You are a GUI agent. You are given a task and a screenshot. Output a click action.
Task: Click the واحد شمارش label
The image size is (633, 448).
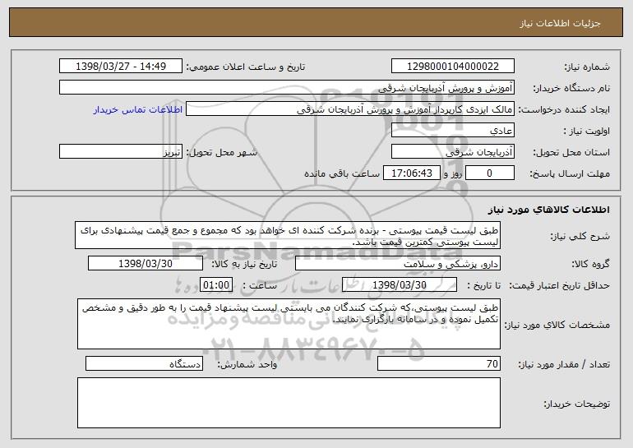(247, 365)
